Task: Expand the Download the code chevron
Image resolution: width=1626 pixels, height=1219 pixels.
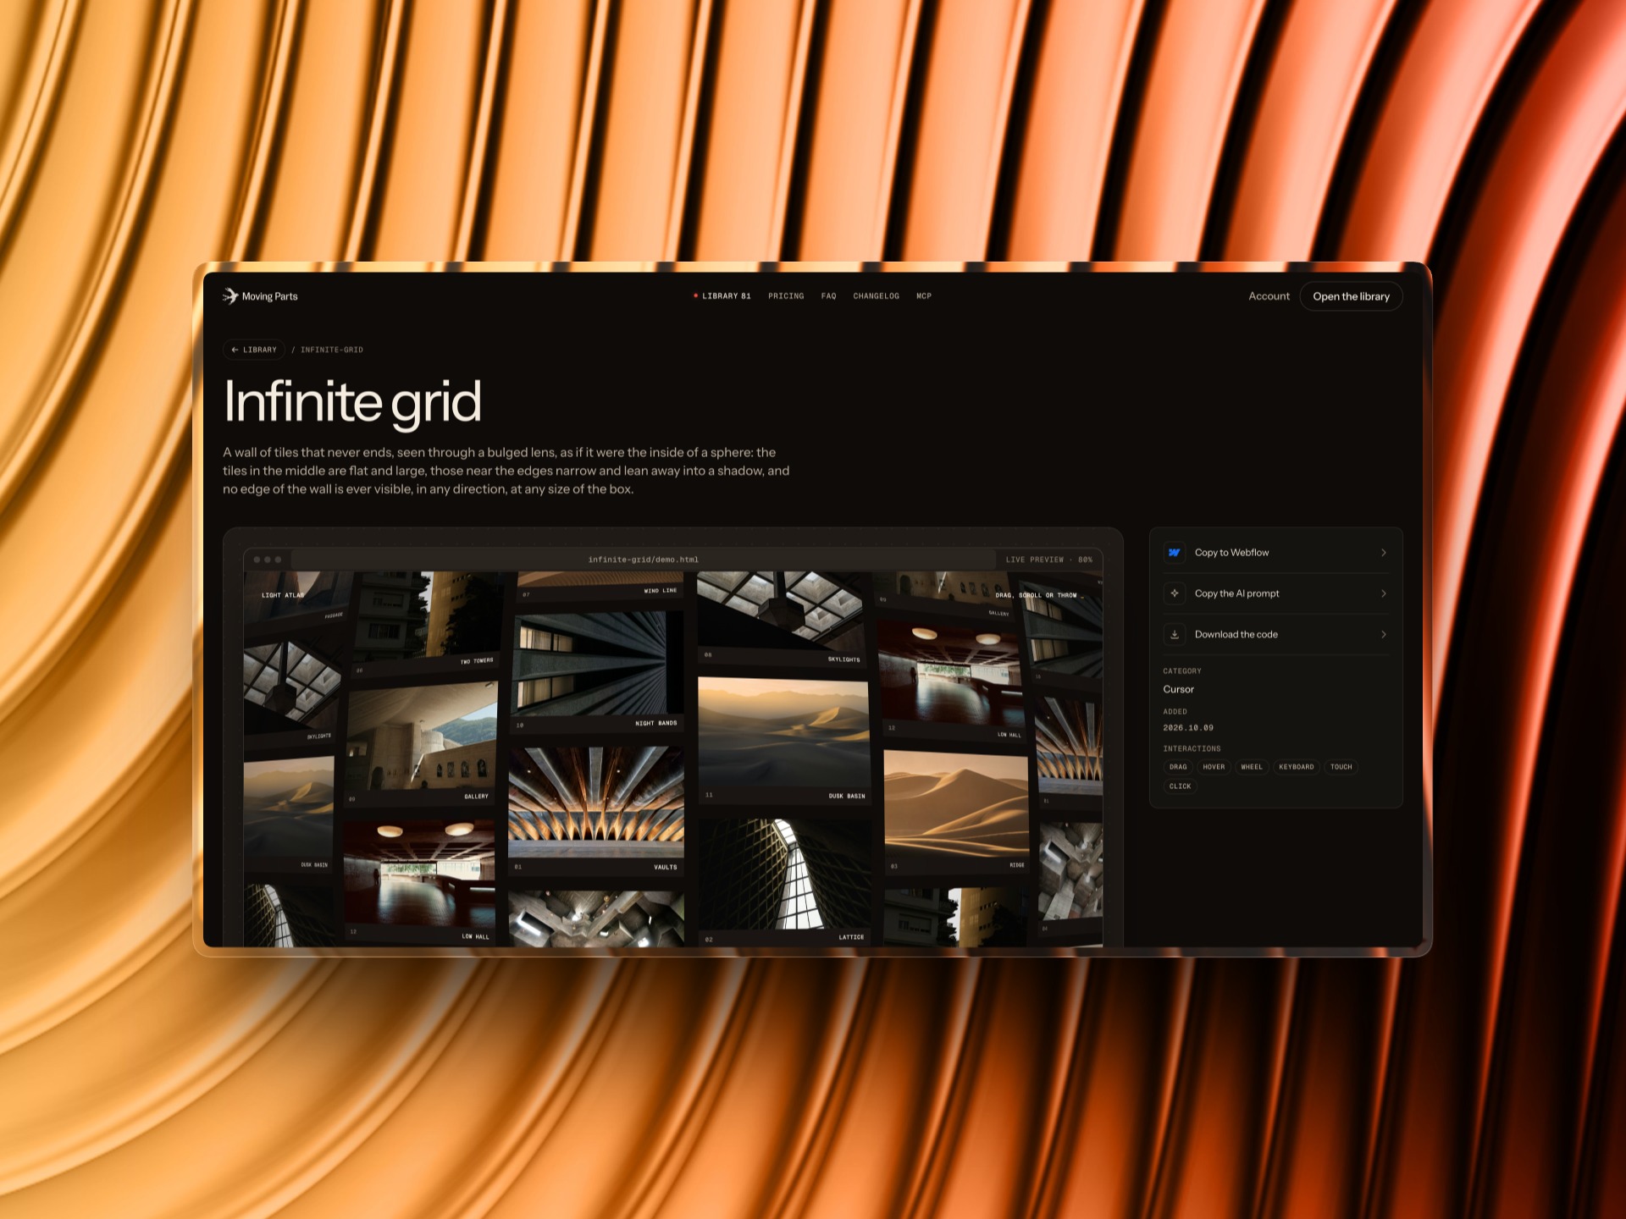Action: click(1384, 634)
